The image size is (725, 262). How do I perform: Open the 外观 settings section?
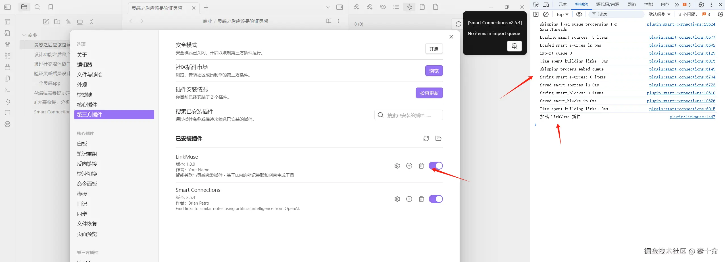coord(114,85)
